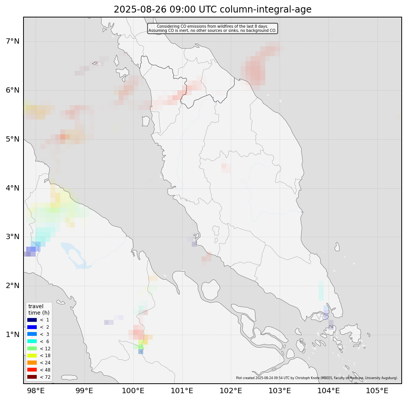407x400 pixels.
Task: Click the 98°E longitude axis label
Action: click(x=36, y=391)
